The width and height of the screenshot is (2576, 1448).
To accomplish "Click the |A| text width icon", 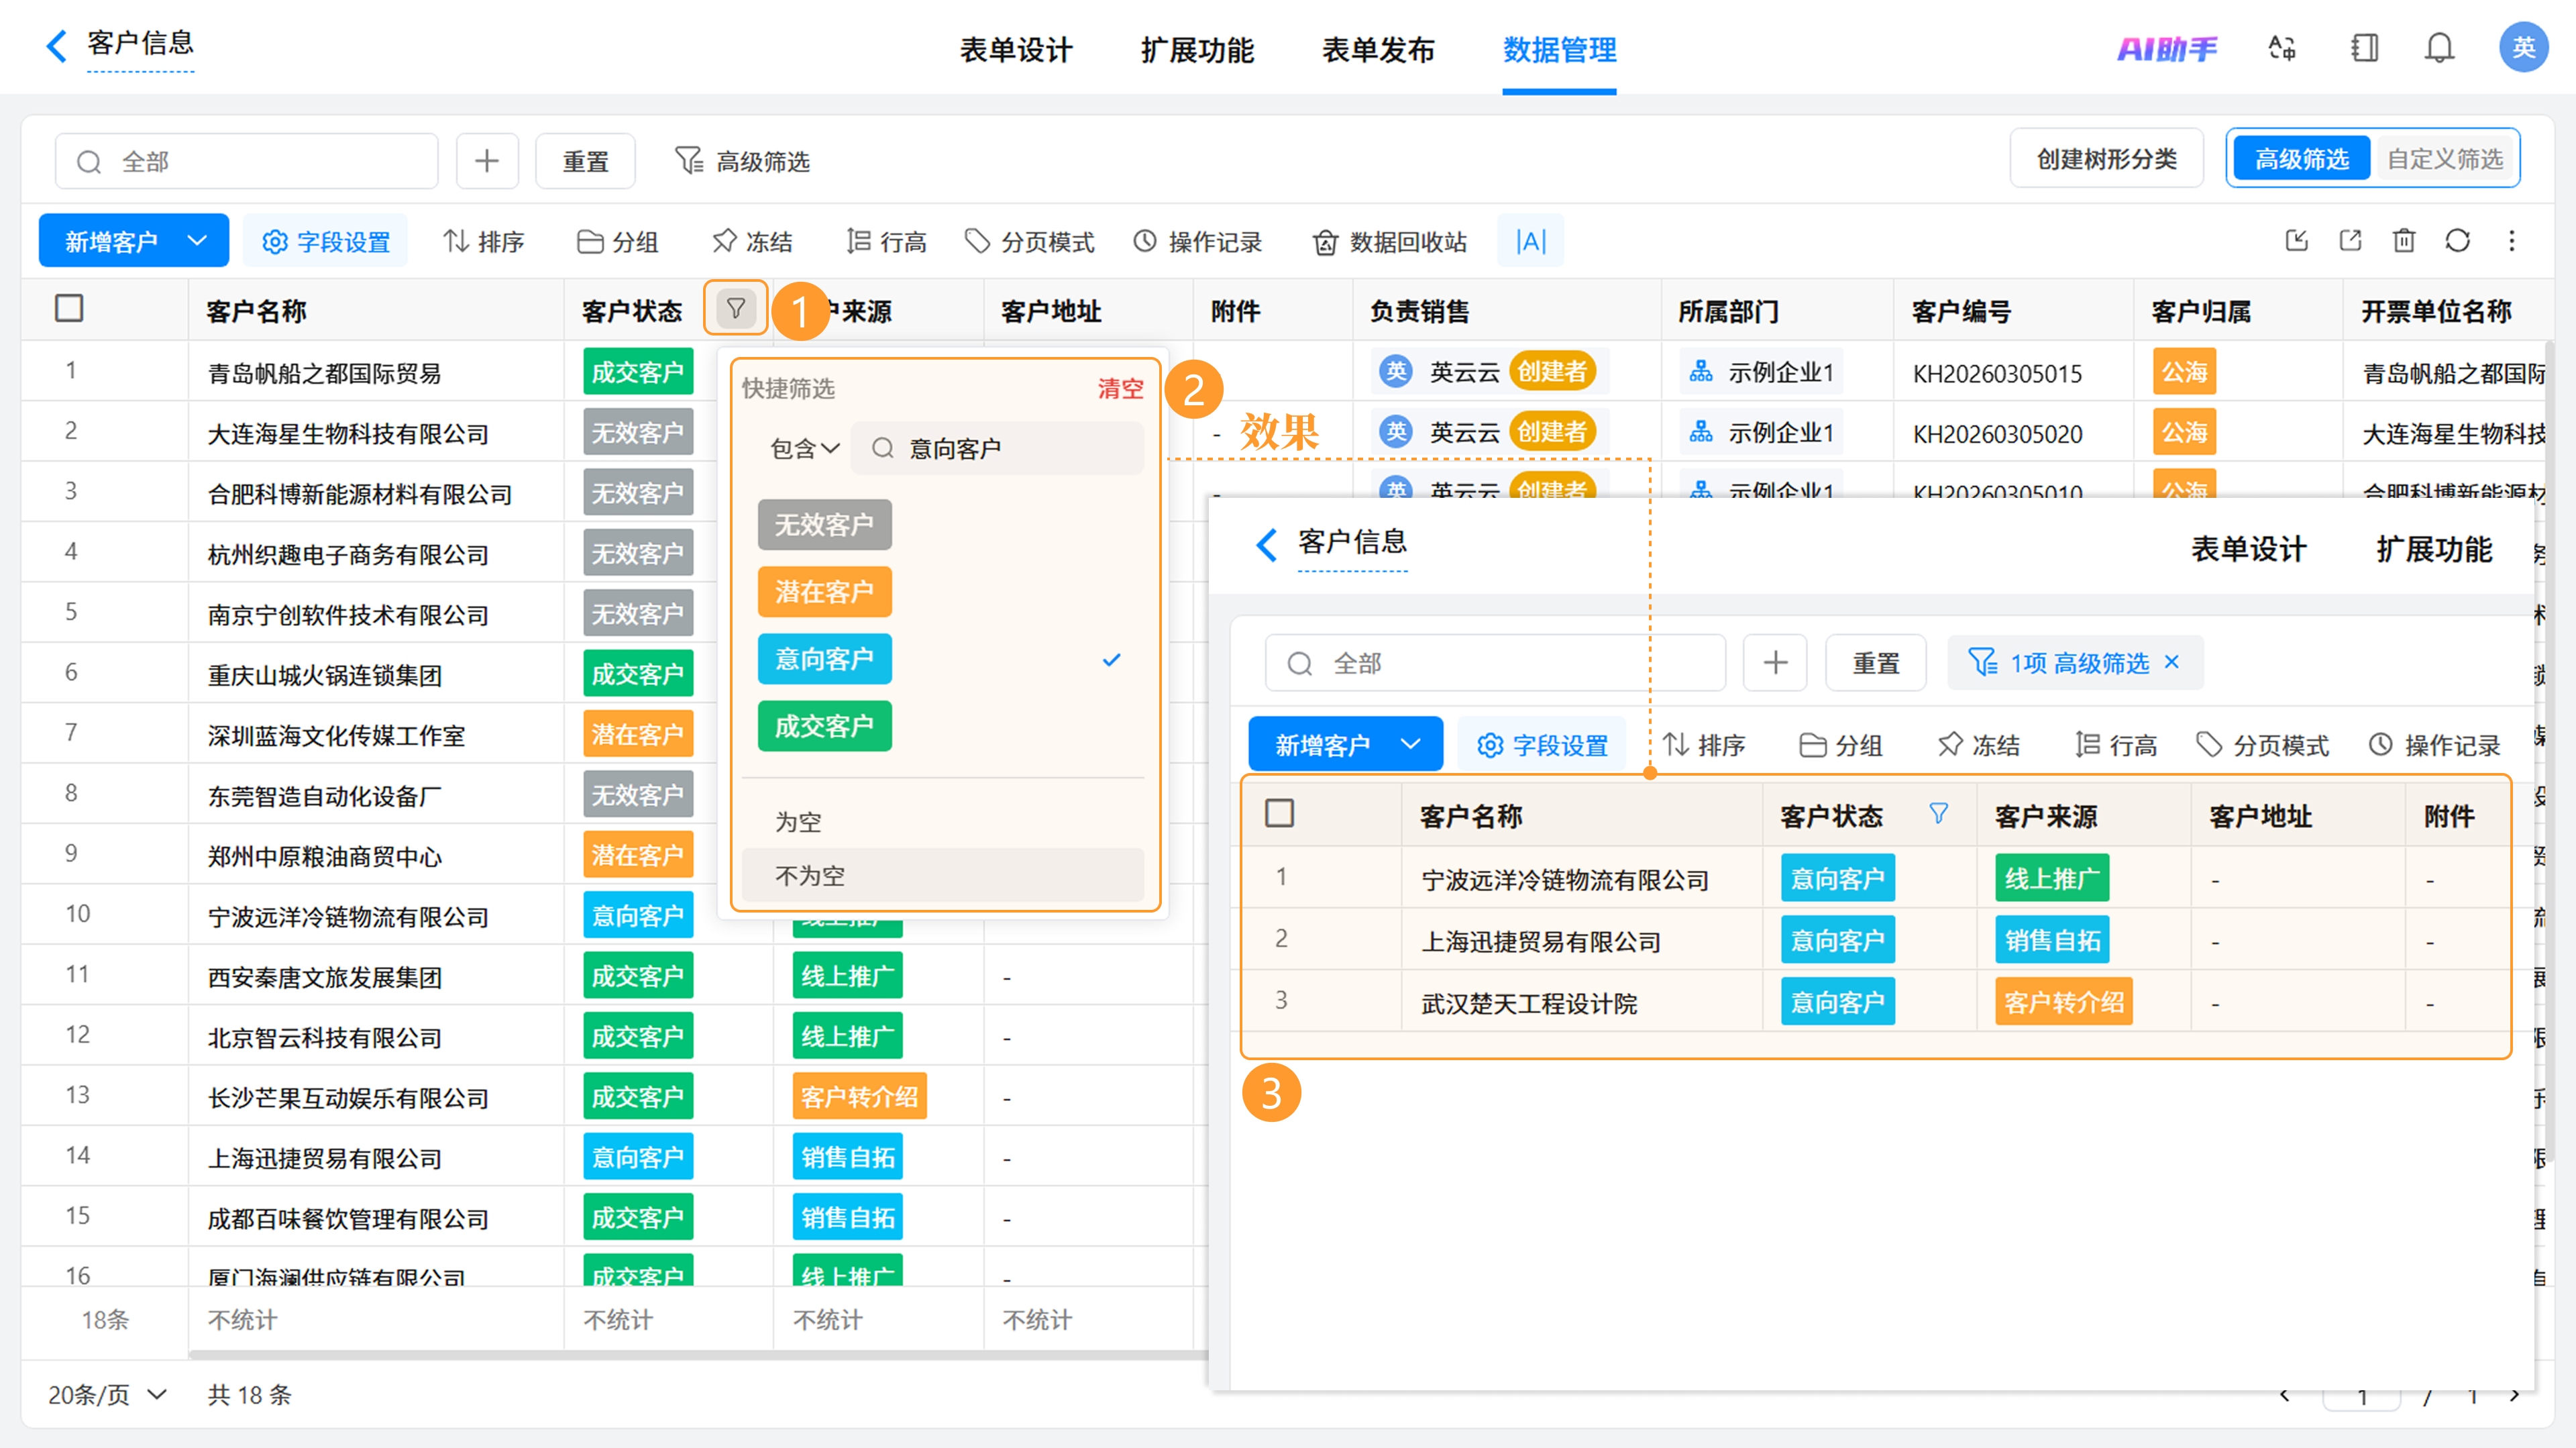I will 1530,241.
